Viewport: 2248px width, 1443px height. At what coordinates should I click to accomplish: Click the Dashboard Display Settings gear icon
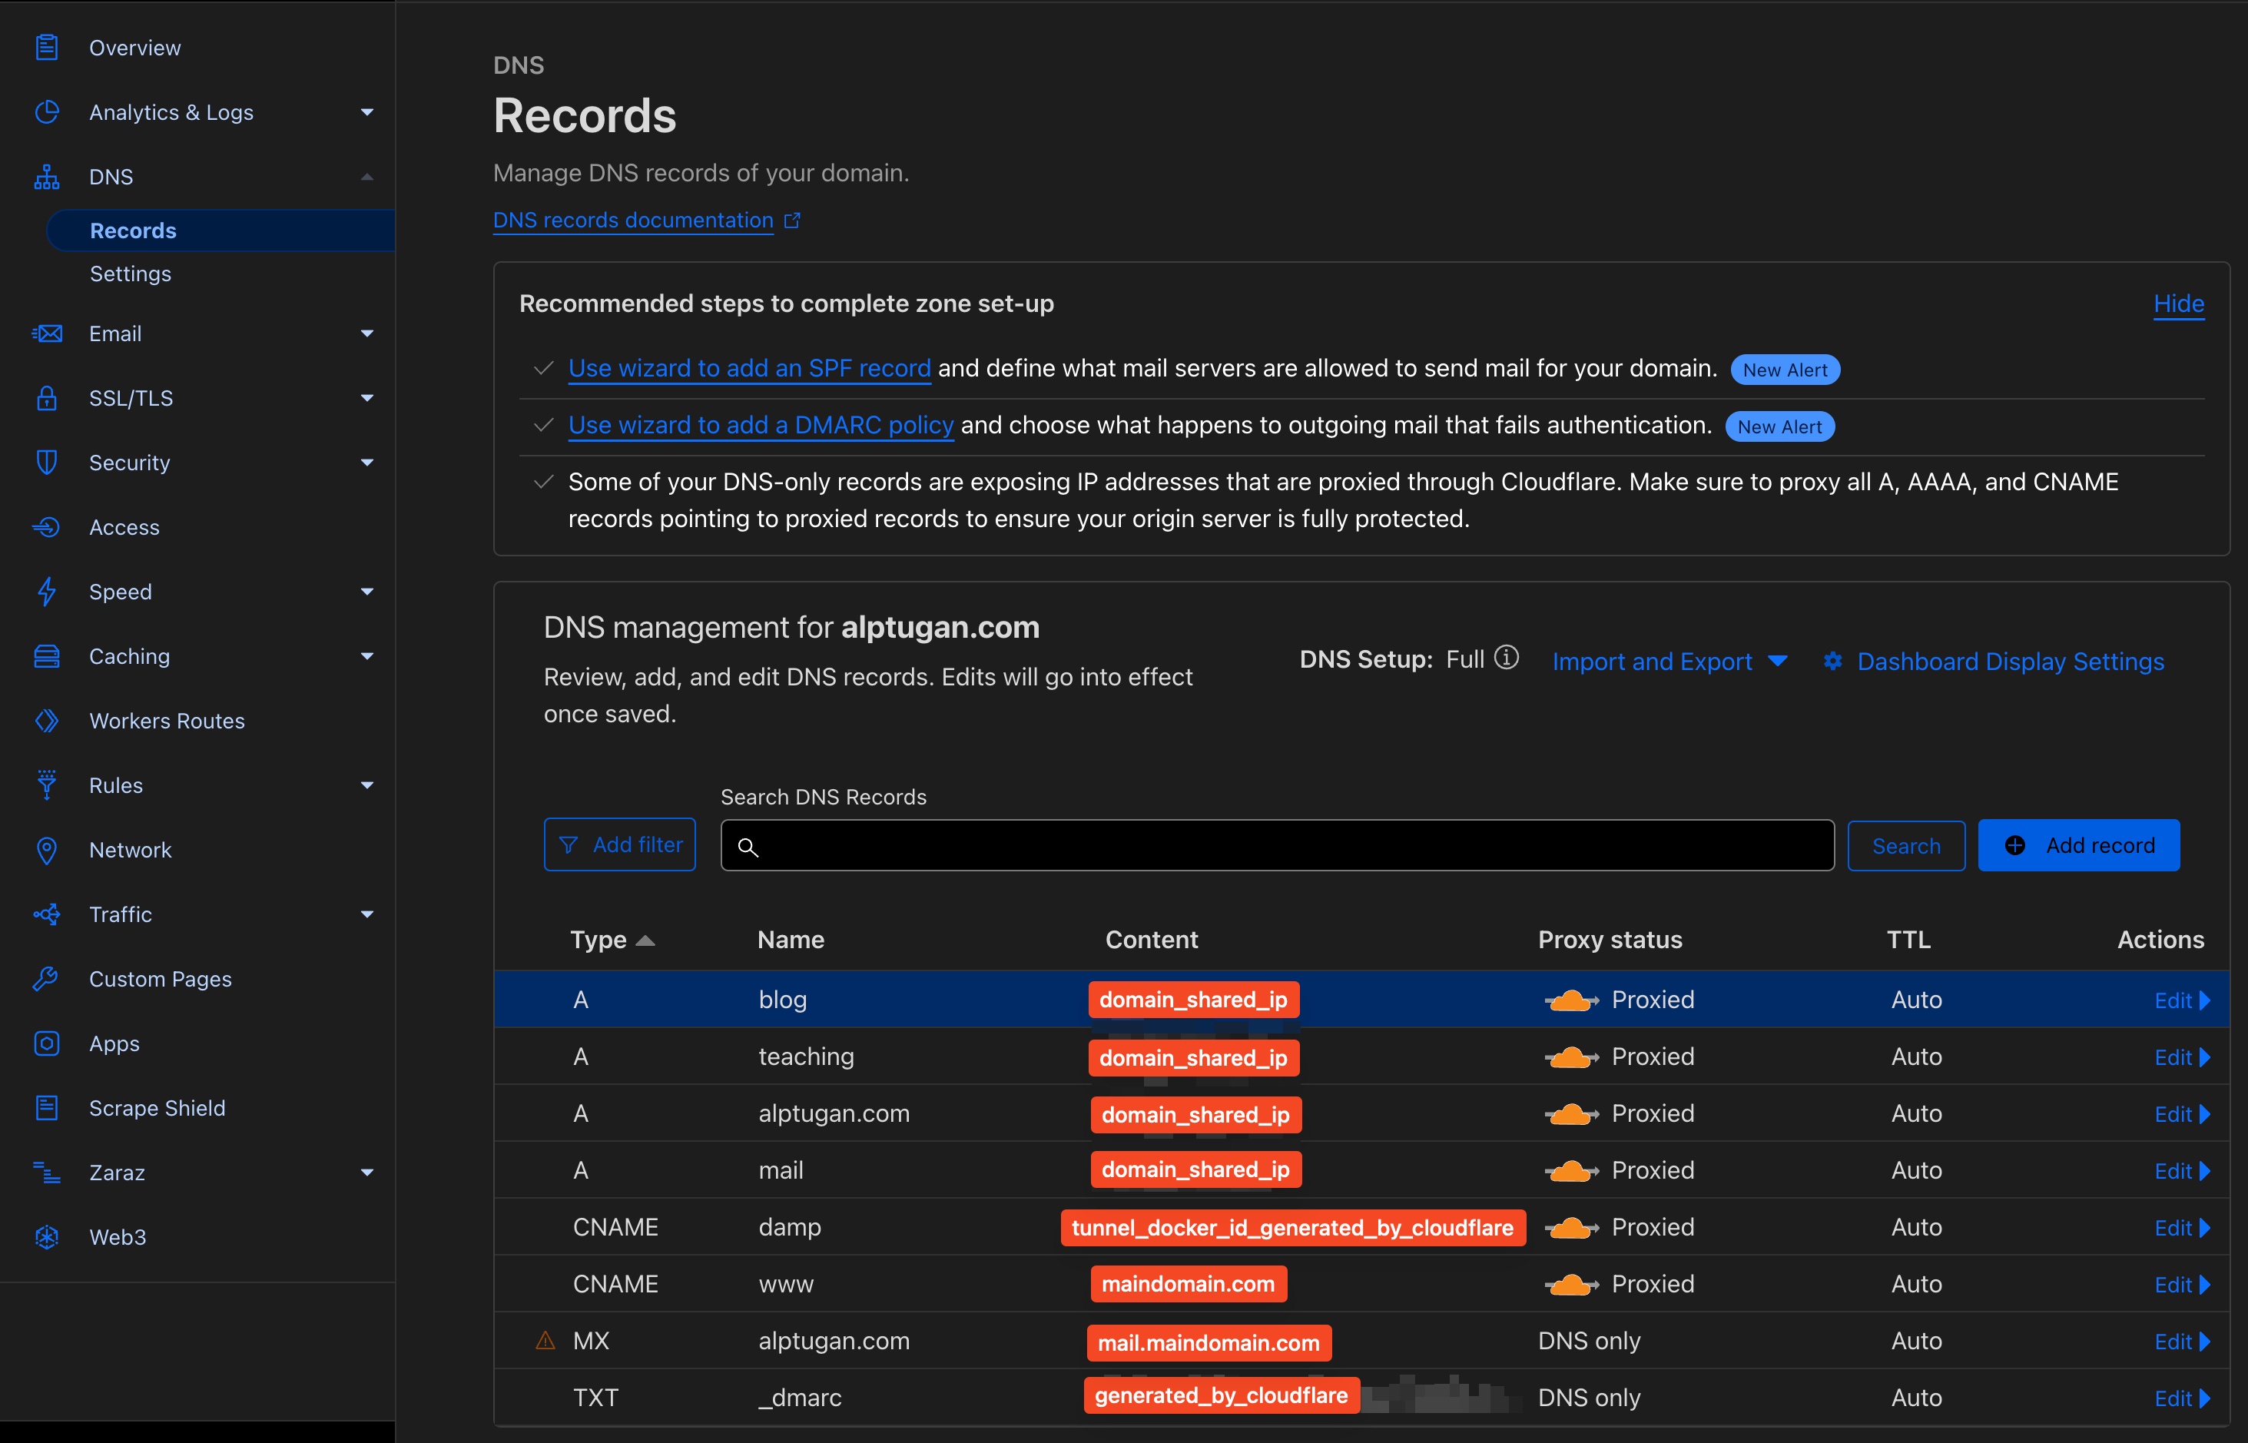1833,662
